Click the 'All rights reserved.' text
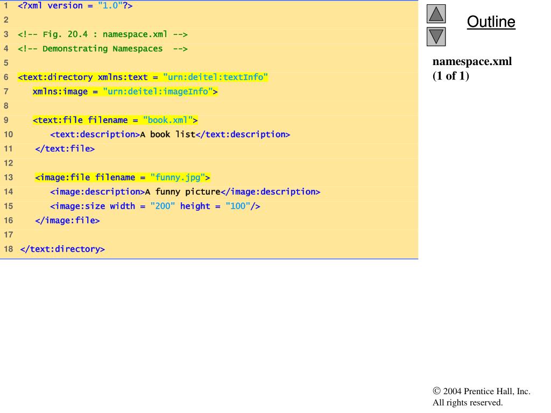Image resolution: width=551 pixels, height=413 pixels. [x=468, y=402]
